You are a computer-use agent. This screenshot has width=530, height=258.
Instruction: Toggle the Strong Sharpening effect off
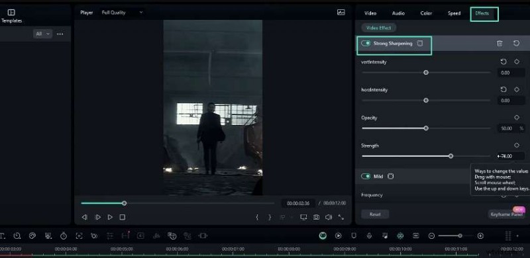[x=366, y=43]
